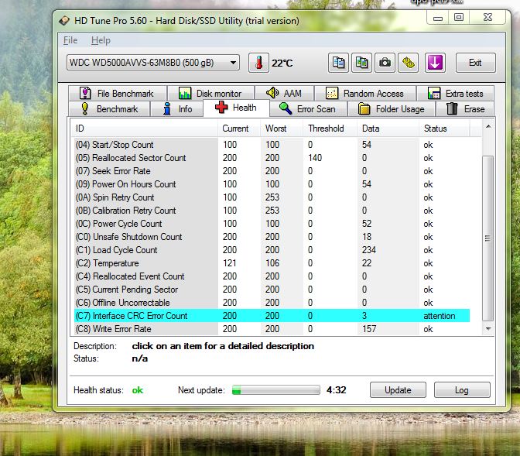This screenshot has width=520, height=456.
Task: Select the (04) Start/Stop Count row
Action: pyautogui.click(x=272, y=145)
